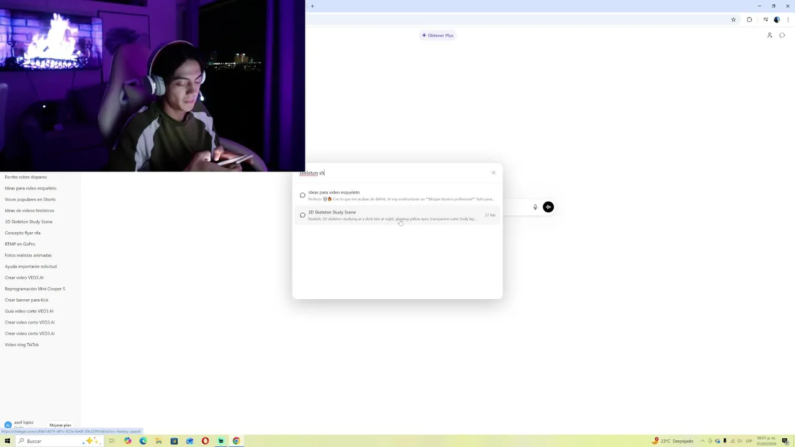Open sidebar chat 'RTMP en GoPro'
This screenshot has height=447, width=795.
pos(20,244)
